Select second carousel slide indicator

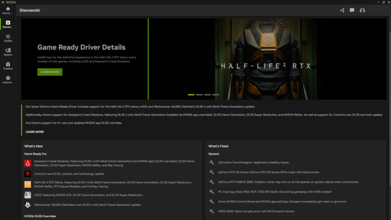[x=199, y=95]
